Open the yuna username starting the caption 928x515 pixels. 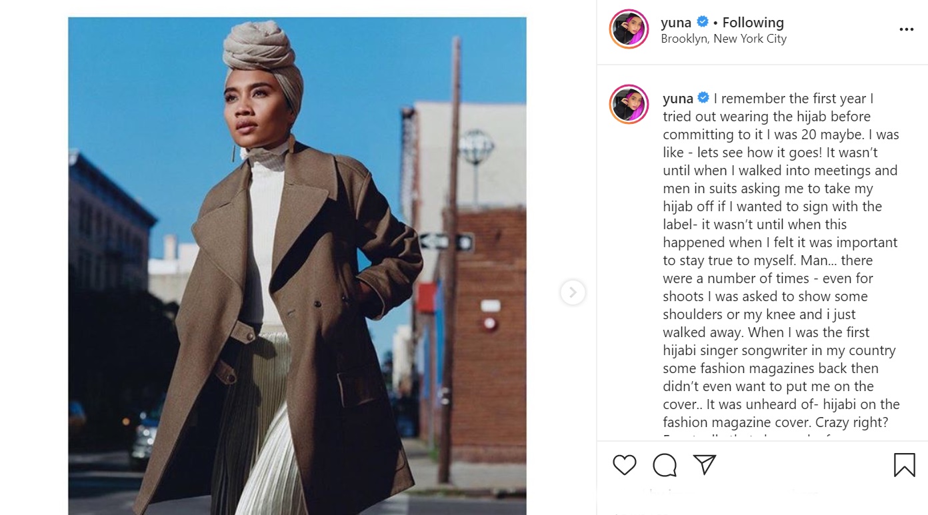tap(678, 99)
